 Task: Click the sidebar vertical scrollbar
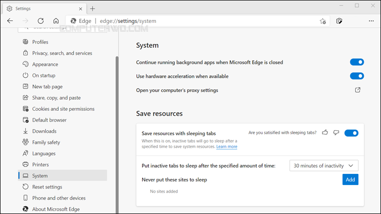click(x=117, y=135)
